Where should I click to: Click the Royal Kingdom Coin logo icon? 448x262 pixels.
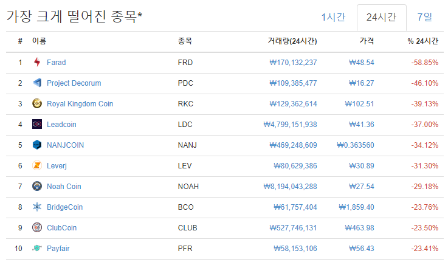click(37, 103)
